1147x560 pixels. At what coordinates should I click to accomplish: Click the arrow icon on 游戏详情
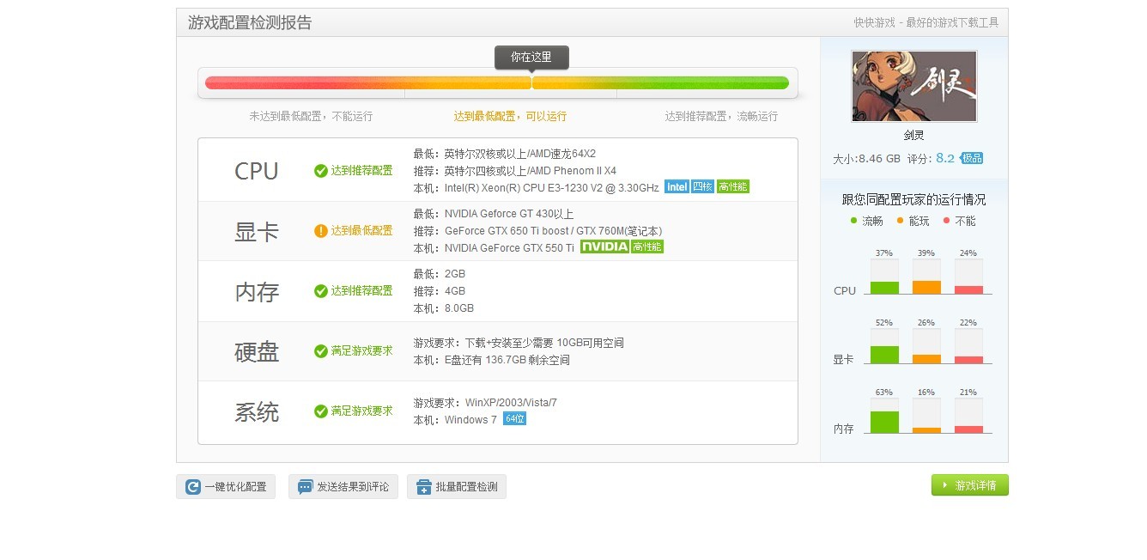945,485
